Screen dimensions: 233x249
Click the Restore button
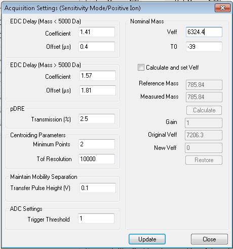pos(204,160)
